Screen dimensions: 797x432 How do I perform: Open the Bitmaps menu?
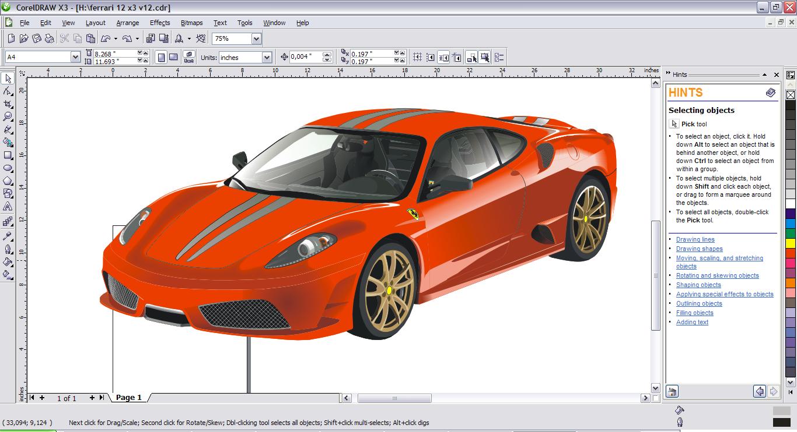click(191, 23)
